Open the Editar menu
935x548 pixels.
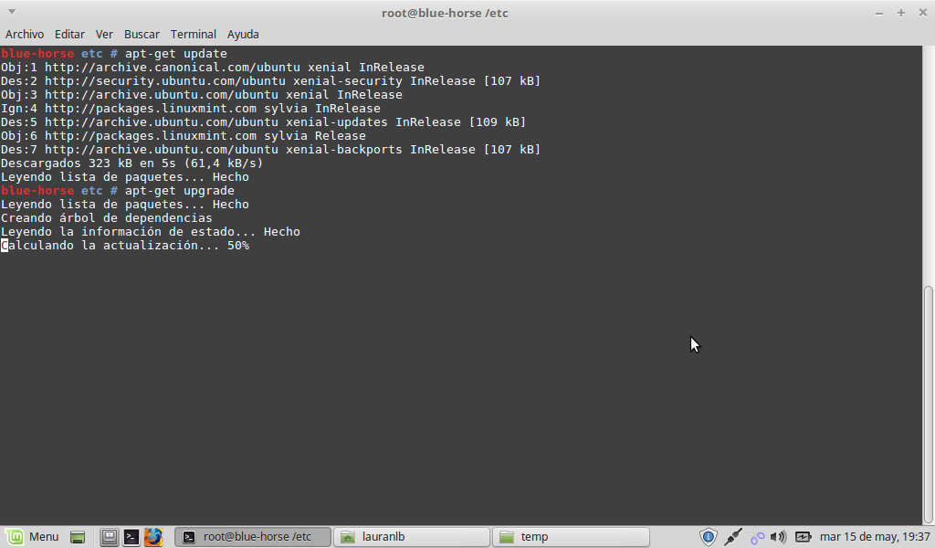point(69,34)
